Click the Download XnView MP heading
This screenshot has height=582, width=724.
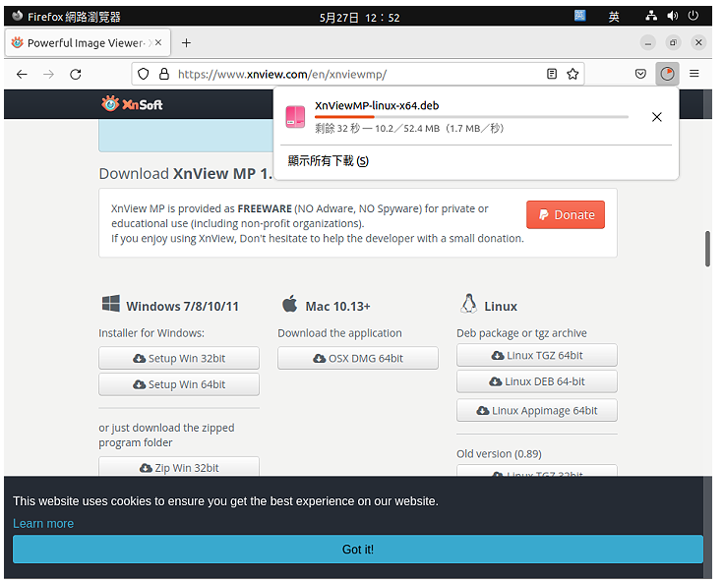186,174
